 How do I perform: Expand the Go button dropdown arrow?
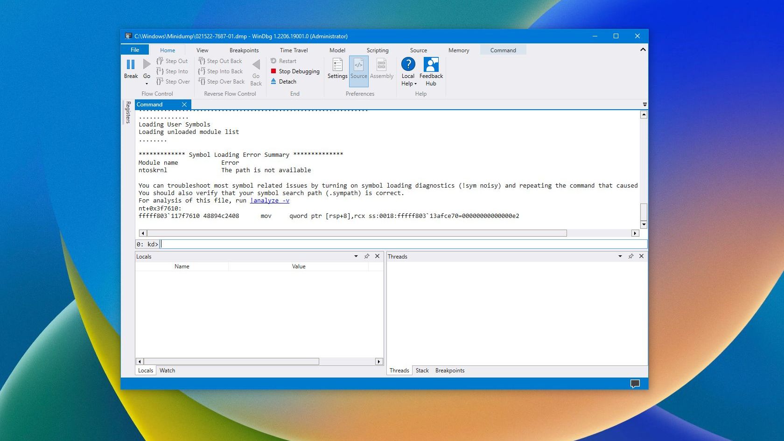(147, 84)
